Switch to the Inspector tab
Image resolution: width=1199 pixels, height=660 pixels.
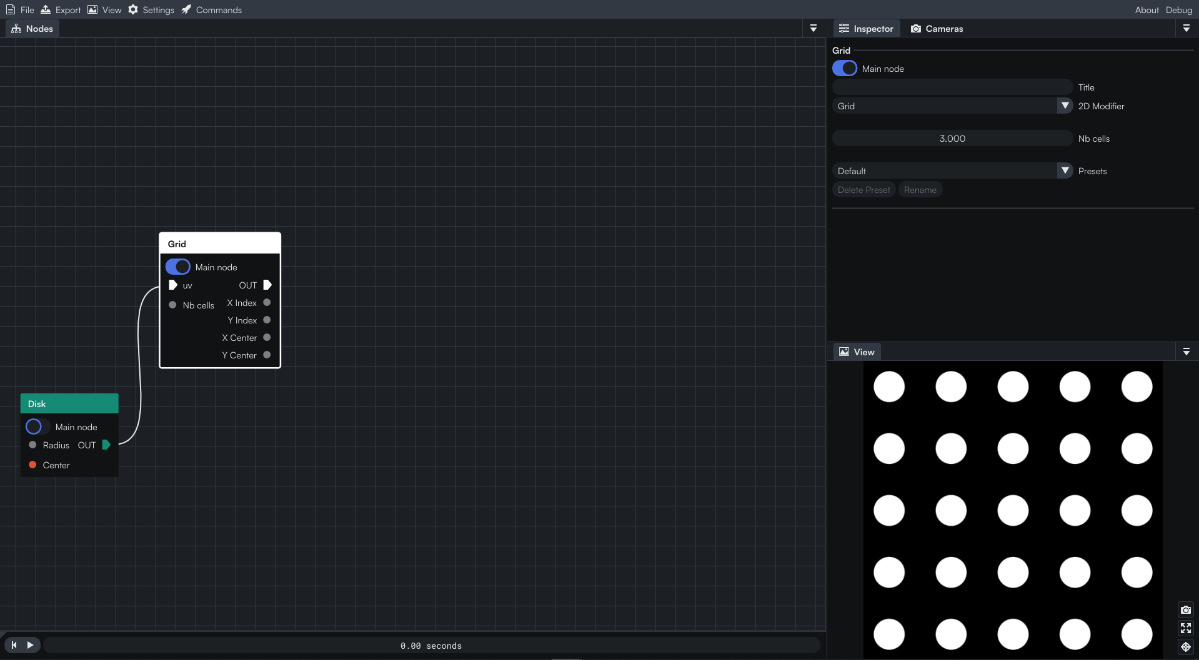coord(867,29)
